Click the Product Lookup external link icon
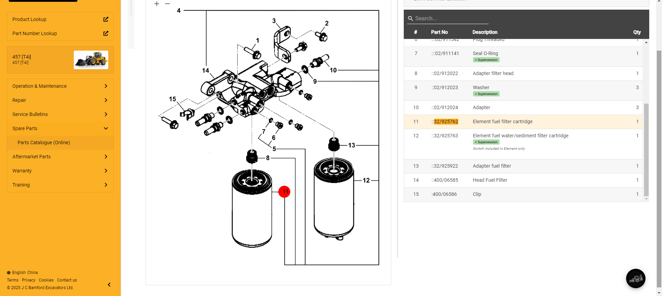Screen dimensions: 662x296 click(x=106, y=19)
